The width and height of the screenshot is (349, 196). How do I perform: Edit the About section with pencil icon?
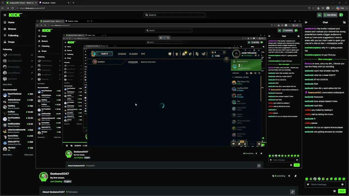pyautogui.click(x=292, y=192)
